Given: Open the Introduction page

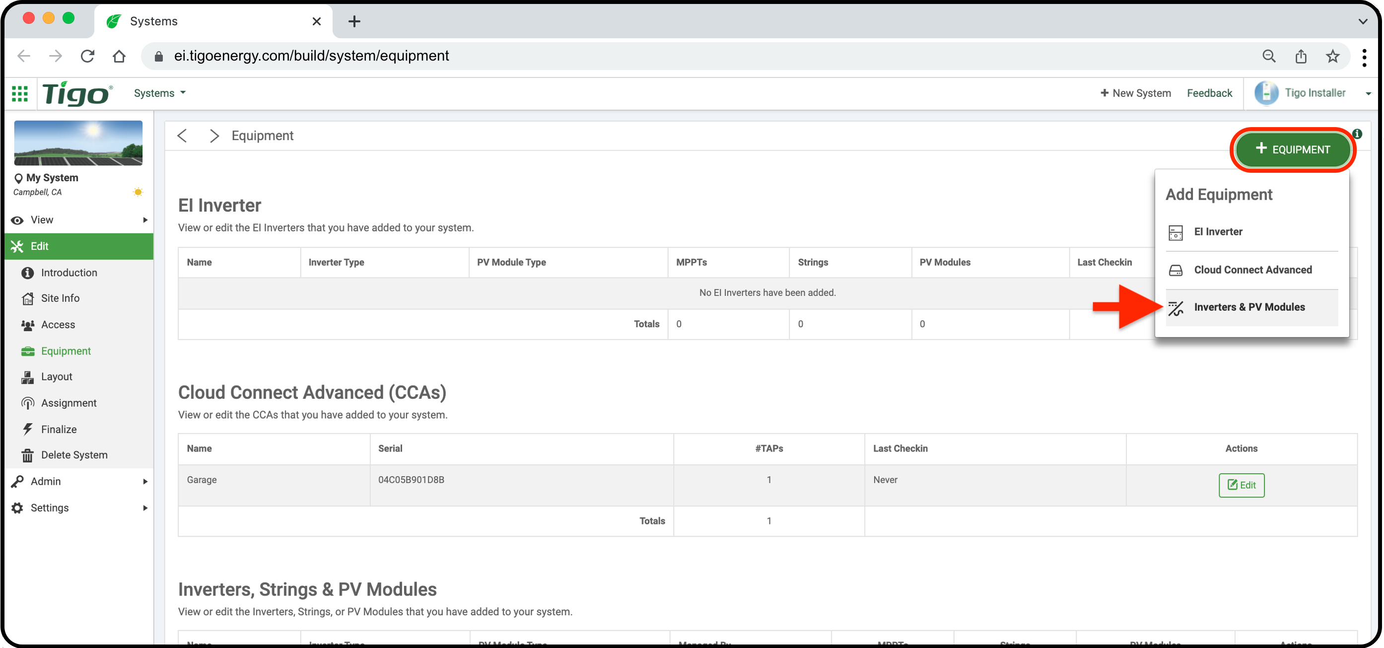Looking at the screenshot, I should click(x=69, y=273).
